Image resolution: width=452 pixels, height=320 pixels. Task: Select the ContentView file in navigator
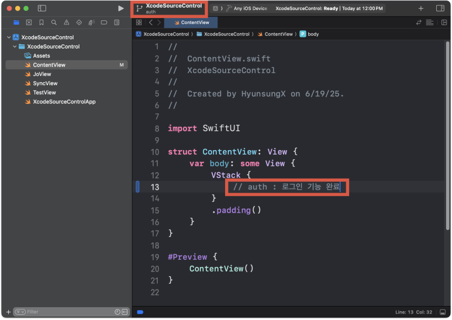click(x=67, y=65)
